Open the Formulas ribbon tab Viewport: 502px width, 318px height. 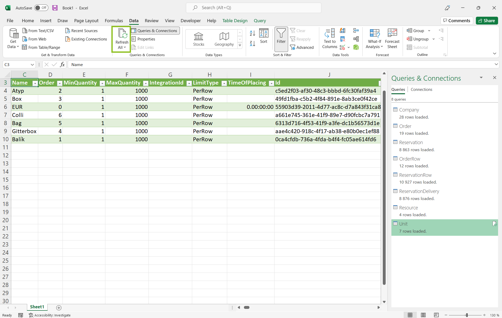[x=114, y=21]
